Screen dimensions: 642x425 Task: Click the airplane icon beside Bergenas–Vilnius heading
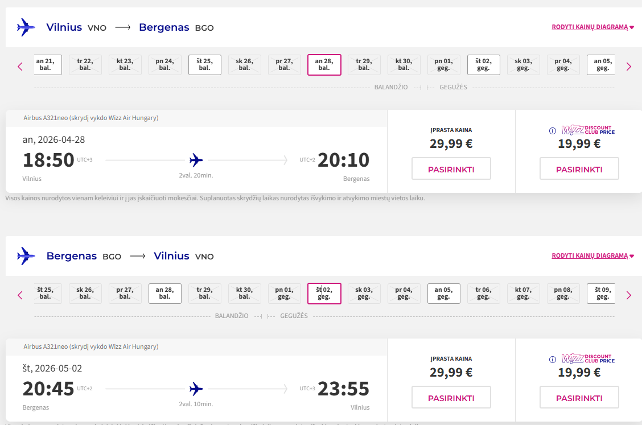[26, 256]
